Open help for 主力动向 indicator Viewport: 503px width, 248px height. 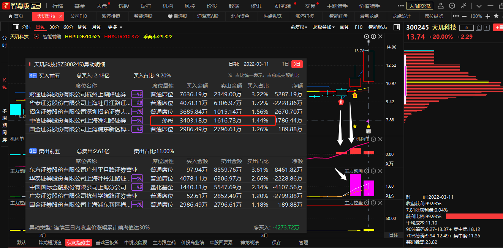(373, 171)
